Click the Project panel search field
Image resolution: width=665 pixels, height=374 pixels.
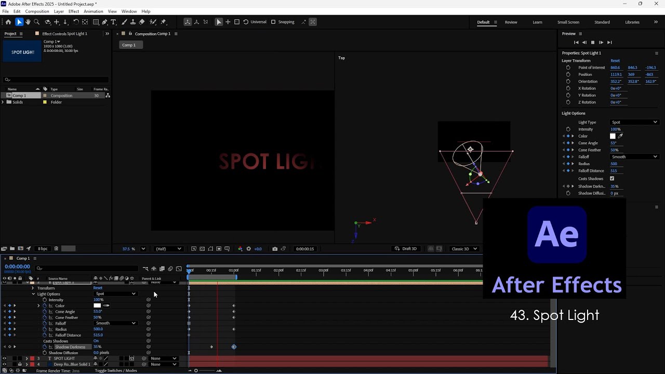point(56,79)
